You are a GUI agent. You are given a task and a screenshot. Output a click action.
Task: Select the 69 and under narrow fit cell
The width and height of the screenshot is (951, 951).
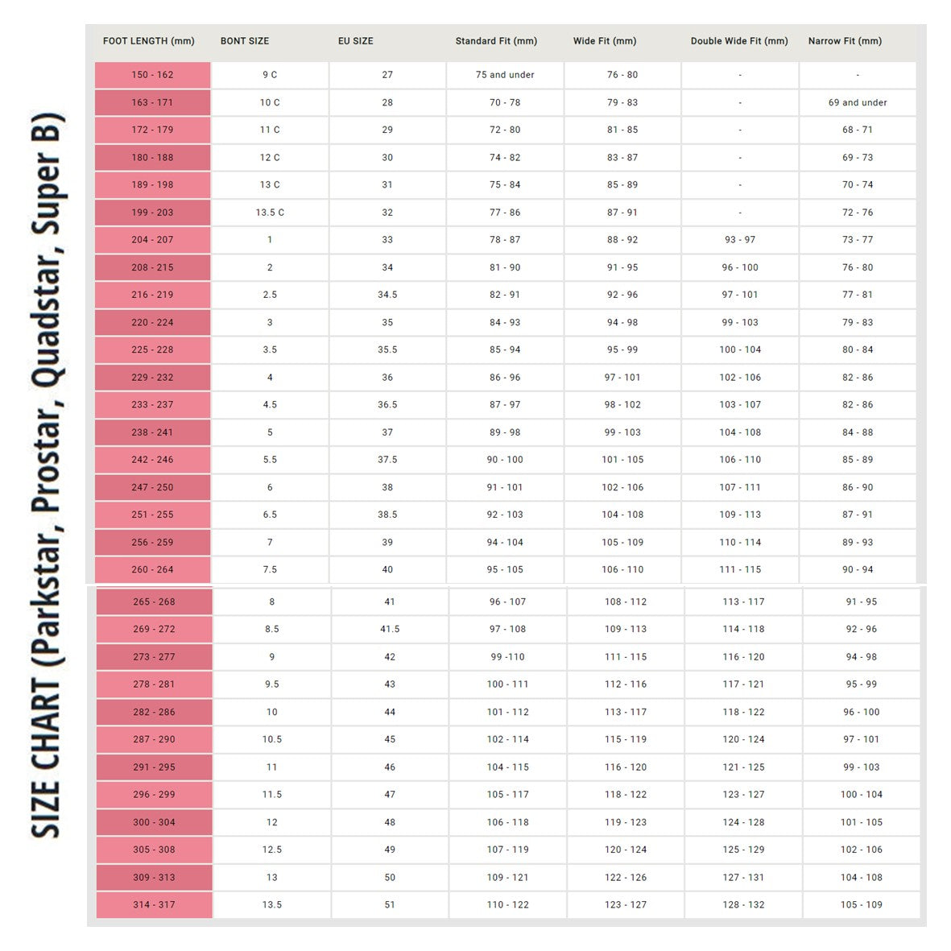coord(858,102)
